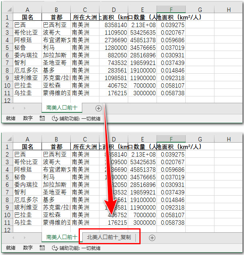Click the accessibility check icon in upper status bar
The image size is (244, 255).
coord(55,119)
